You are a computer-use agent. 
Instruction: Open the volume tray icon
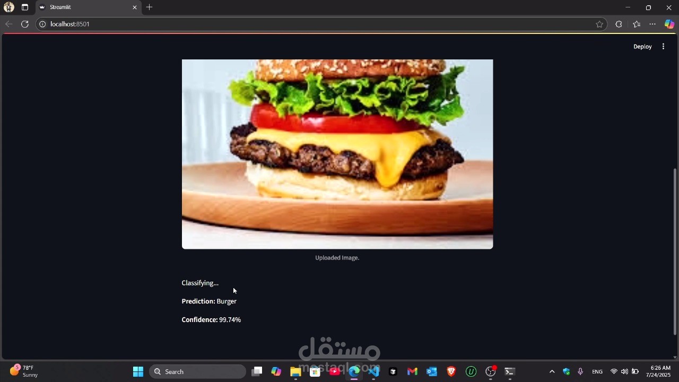tap(624, 372)
